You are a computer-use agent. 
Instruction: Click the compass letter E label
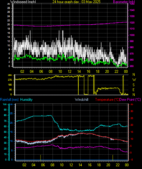(x=133, y=90)
